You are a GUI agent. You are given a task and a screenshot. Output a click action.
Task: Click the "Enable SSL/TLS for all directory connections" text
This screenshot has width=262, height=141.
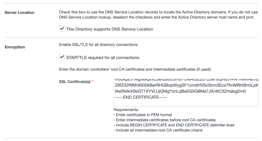pyautogui.click(x=98, y=45)
